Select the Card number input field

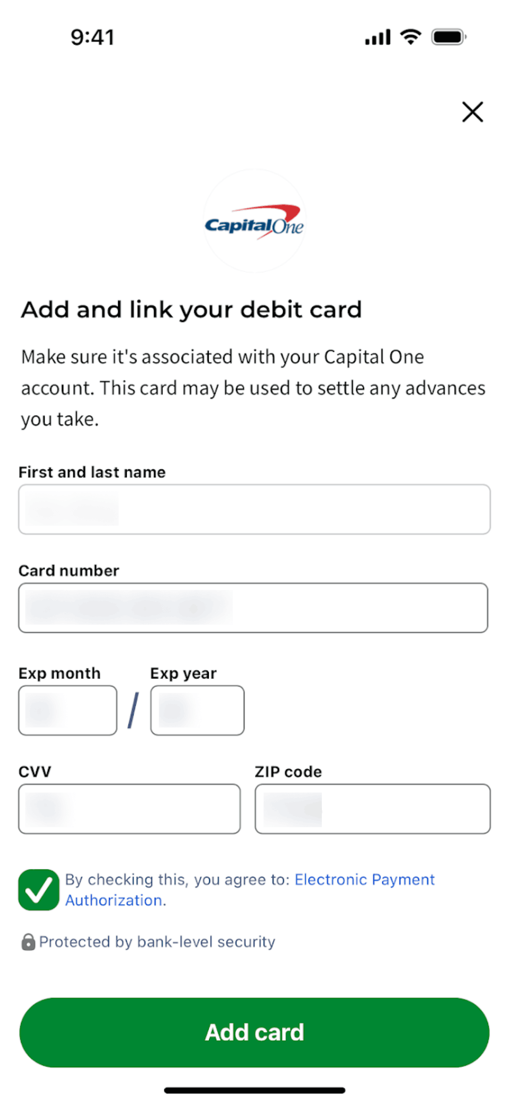(x=253, y=607)
